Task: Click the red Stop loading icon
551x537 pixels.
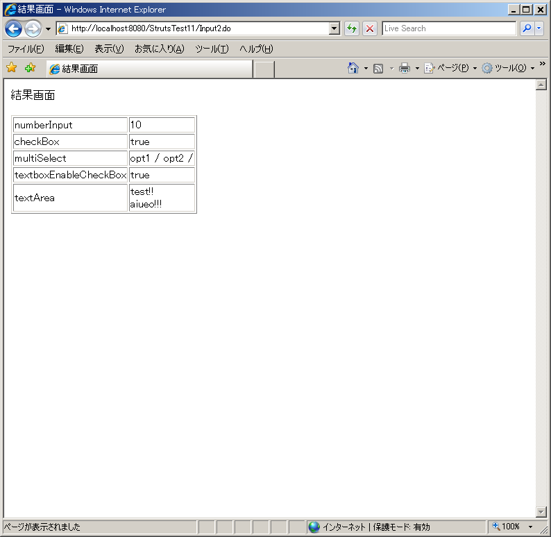Action: click(x=370, y=28)
